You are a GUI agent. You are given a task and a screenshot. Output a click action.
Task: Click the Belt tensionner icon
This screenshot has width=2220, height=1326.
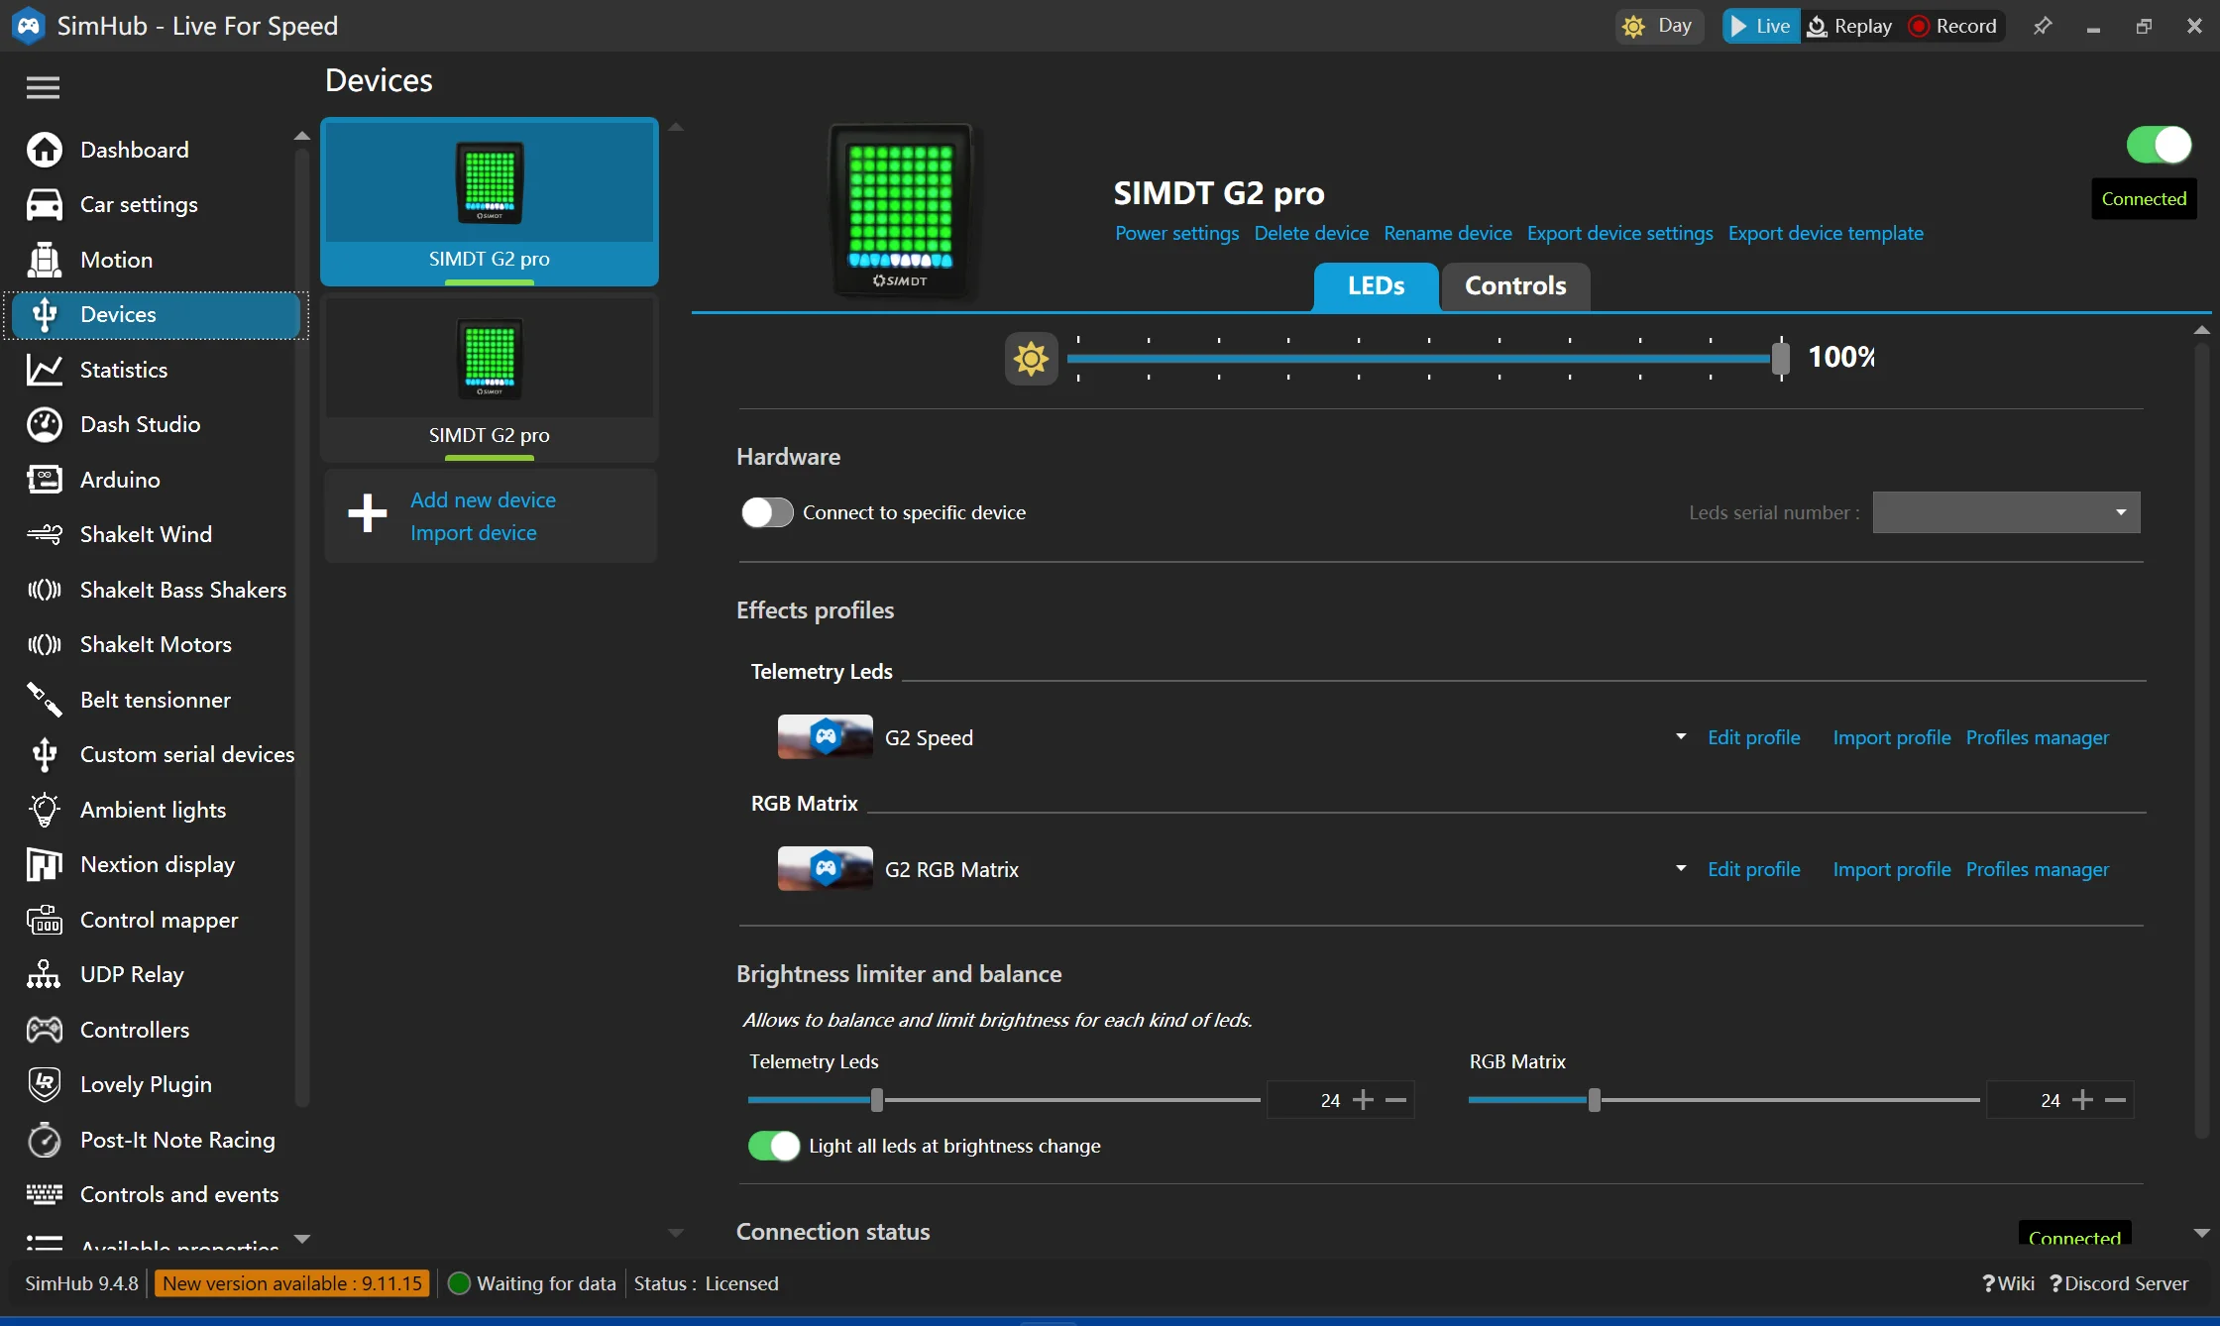pyautogui.click(x=45, y=700)
